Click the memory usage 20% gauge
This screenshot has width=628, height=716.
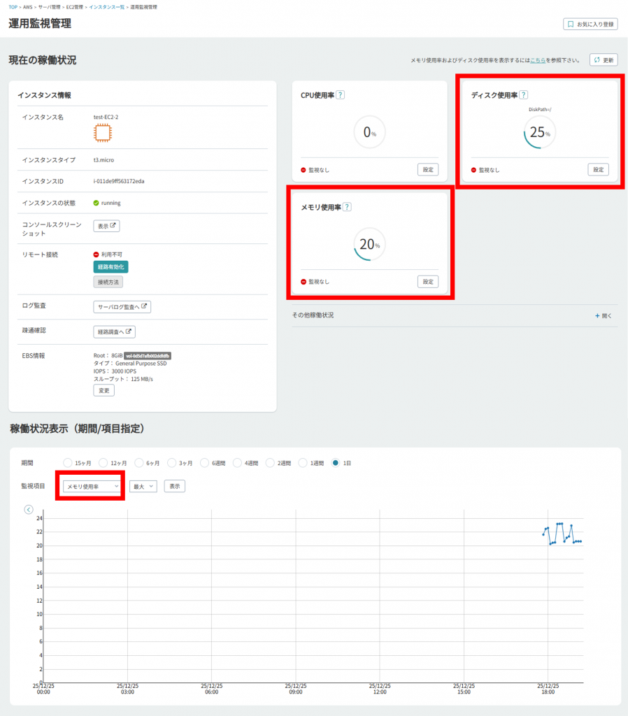[x=369, y=245]
